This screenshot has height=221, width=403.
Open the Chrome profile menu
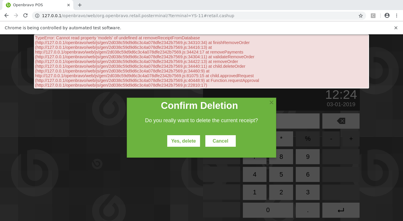(387, 16)
